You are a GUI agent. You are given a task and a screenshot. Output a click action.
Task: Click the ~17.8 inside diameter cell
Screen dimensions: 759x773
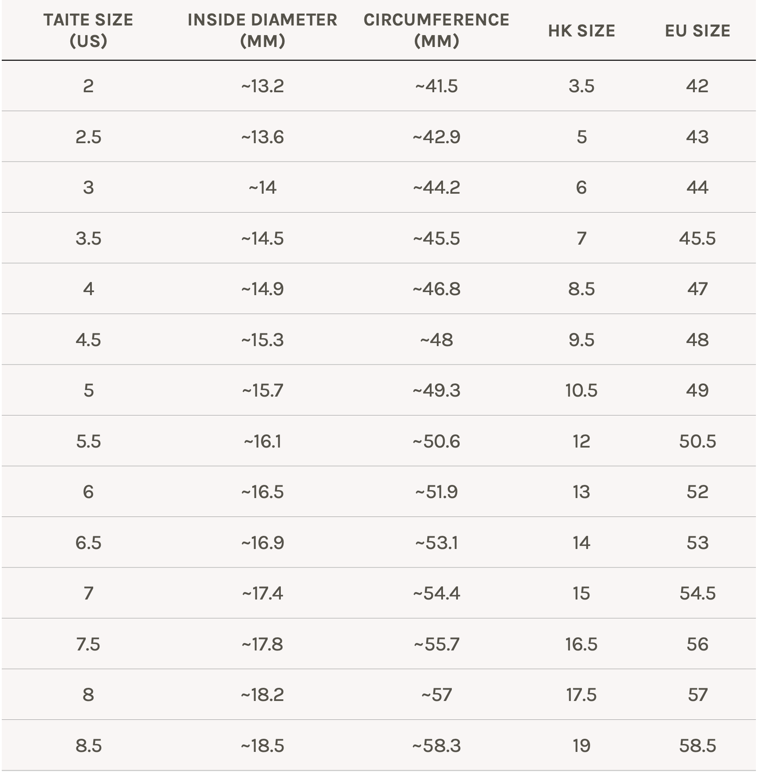pyautogui.click(x=262, y=644)
